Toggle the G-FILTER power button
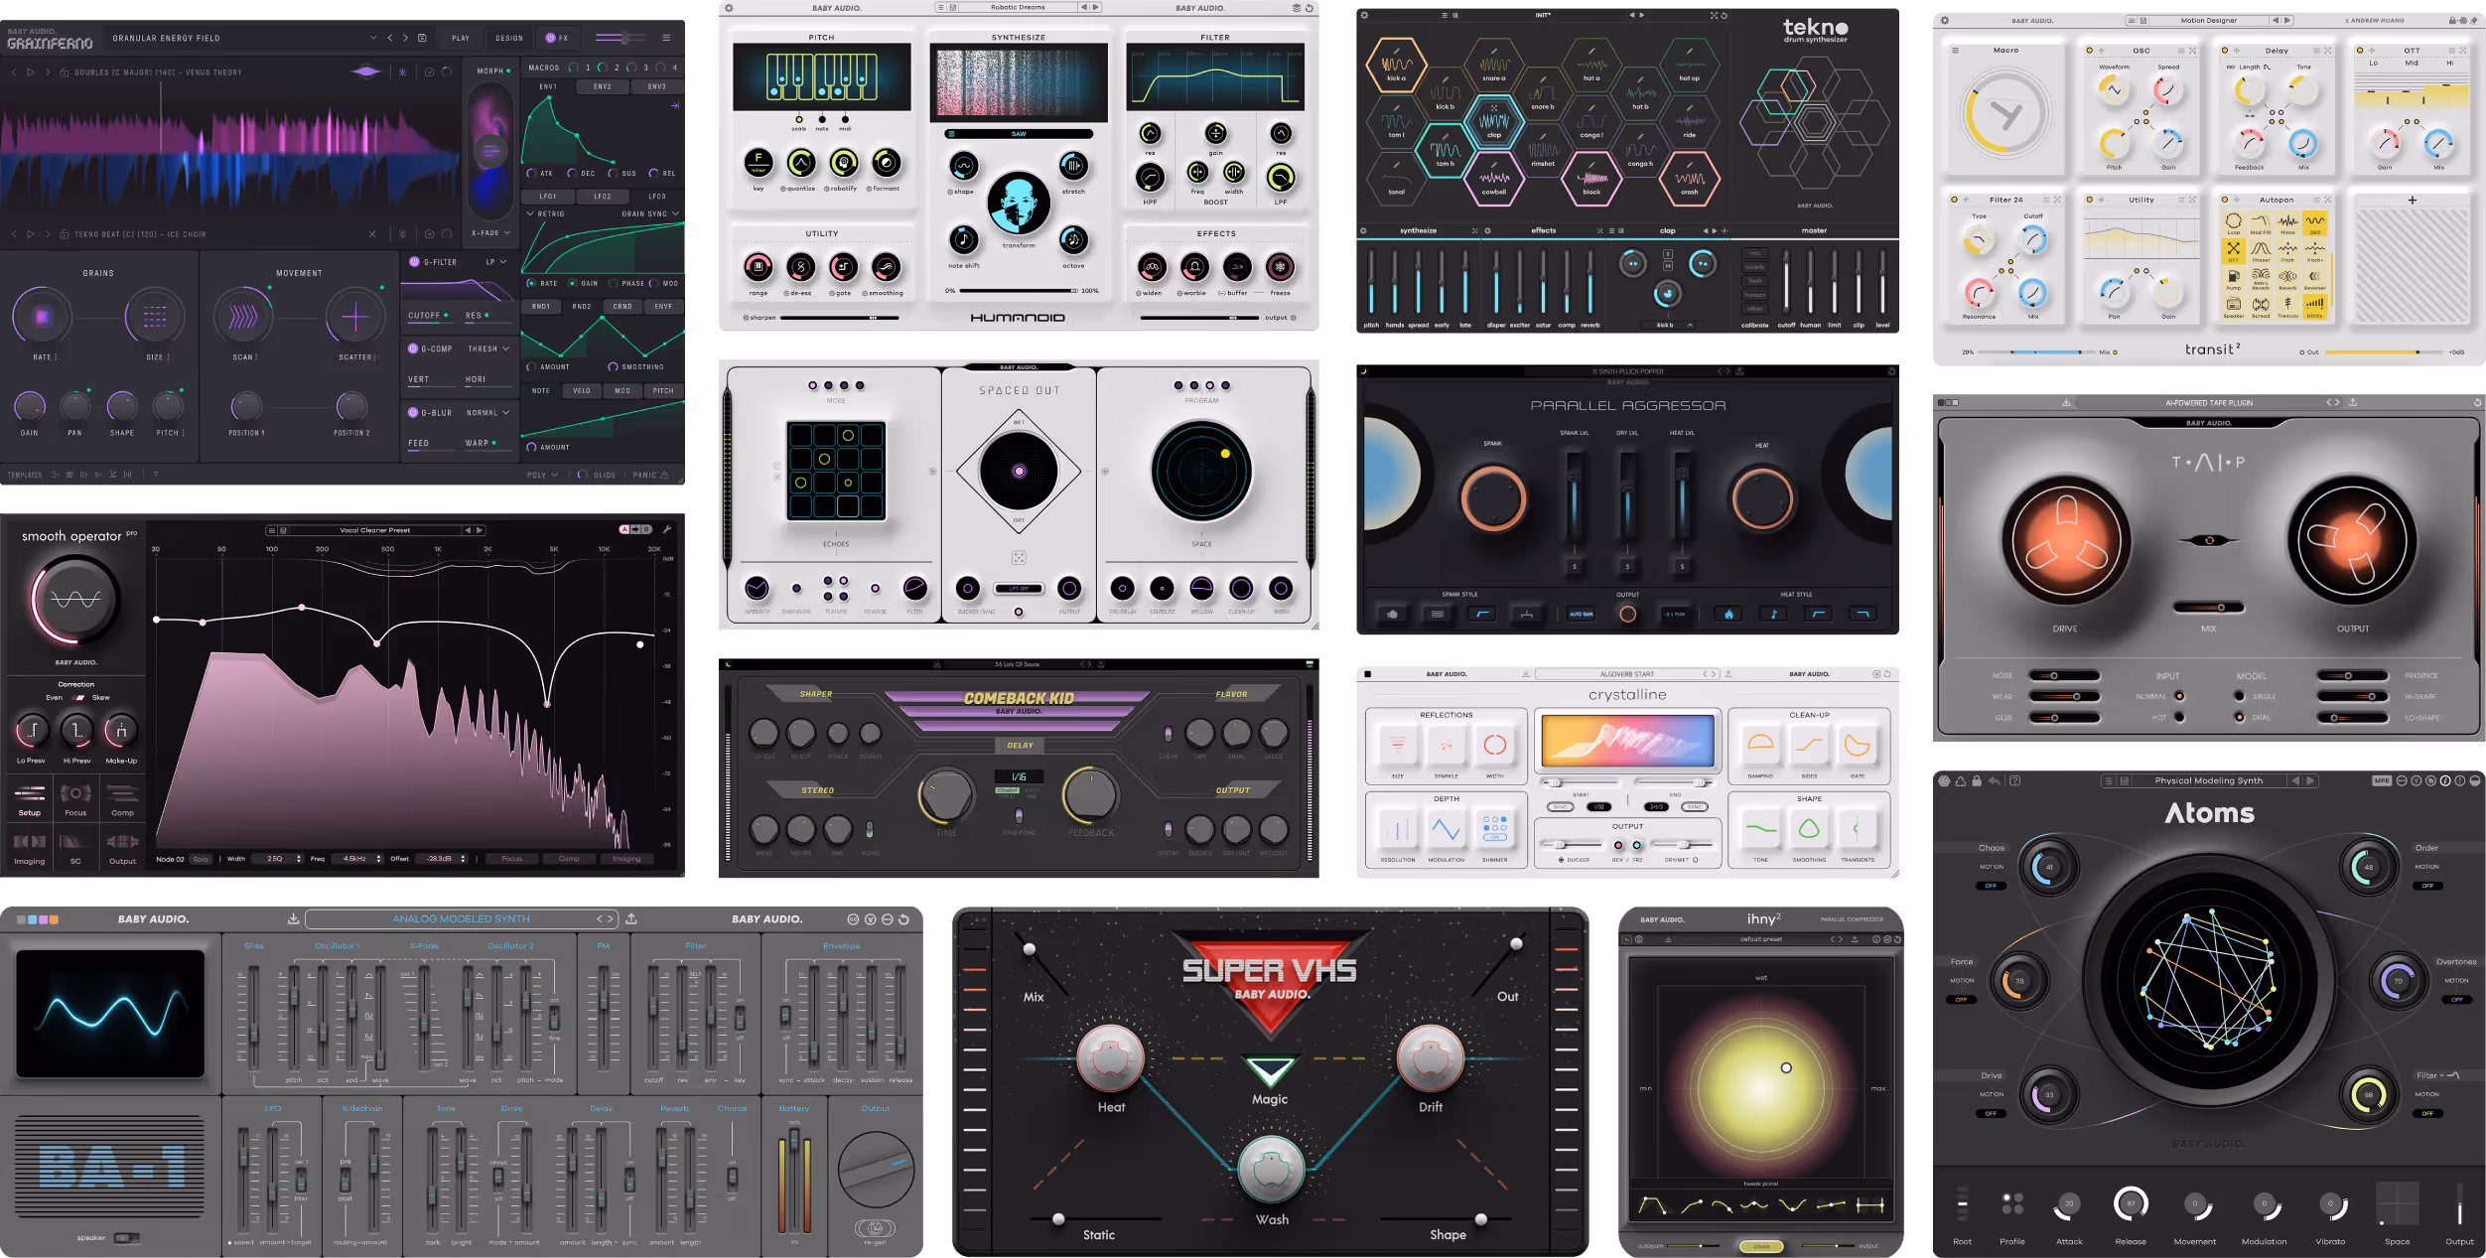2486x1258 pixels. [414, 262]
